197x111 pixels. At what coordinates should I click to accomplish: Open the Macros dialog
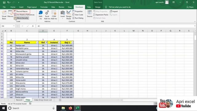tap(10, 14)
